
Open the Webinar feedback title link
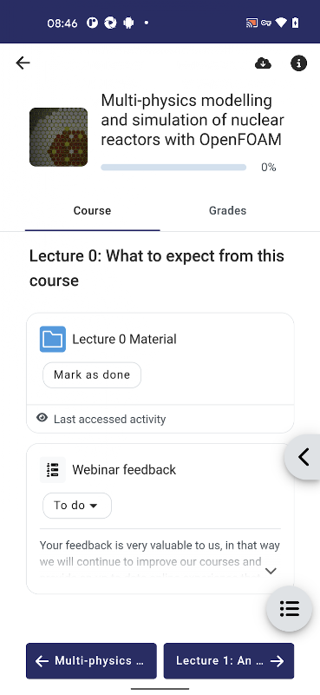pyautogui.click(x=124, y=470)
